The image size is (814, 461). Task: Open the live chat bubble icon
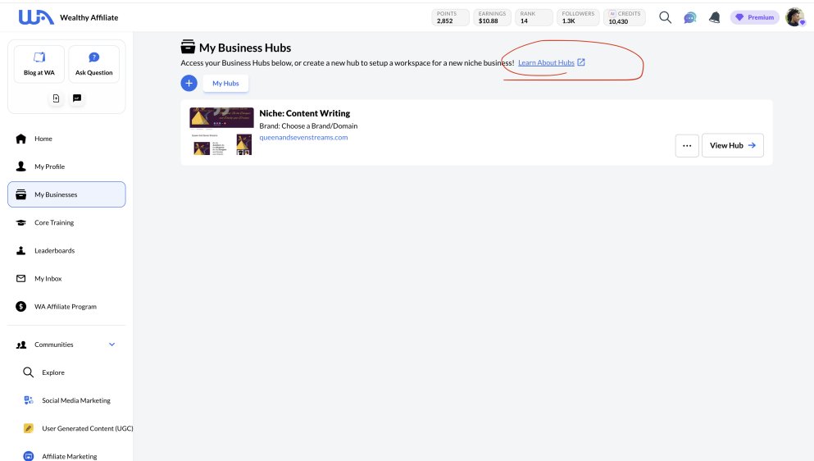(690, 18)
